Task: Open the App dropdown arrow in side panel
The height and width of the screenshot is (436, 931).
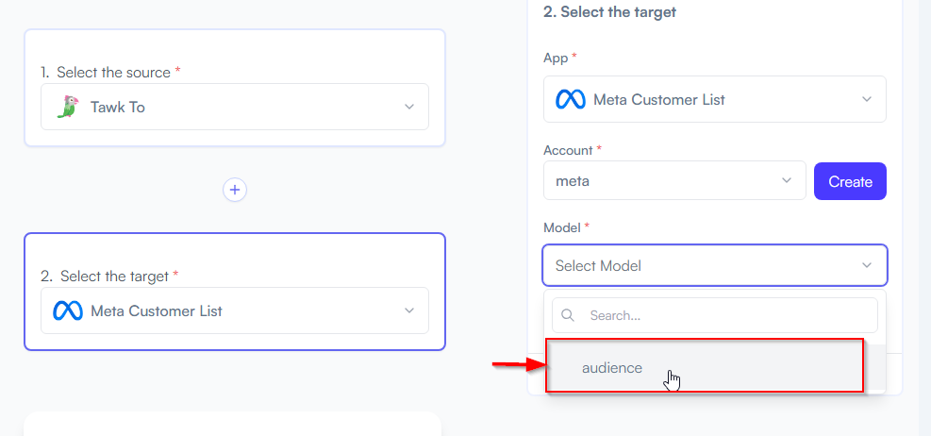Action: pos(867,99)
